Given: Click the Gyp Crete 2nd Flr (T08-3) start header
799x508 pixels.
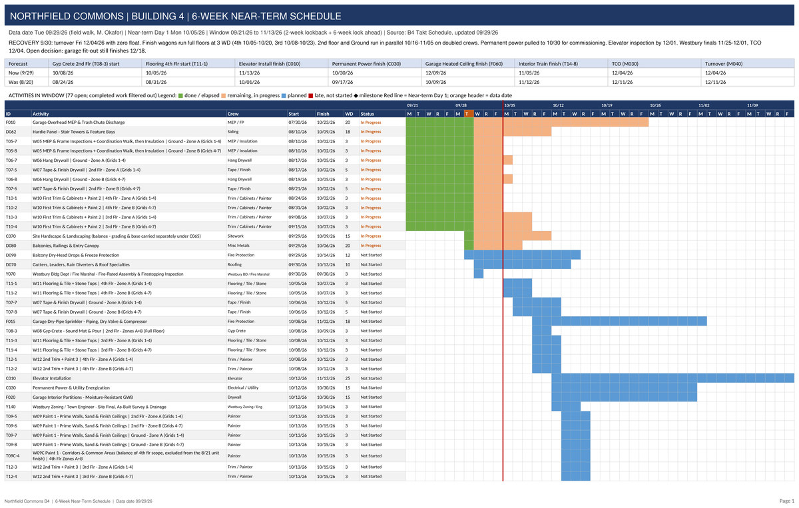Looking at the screenshot, I should [97, 63].
